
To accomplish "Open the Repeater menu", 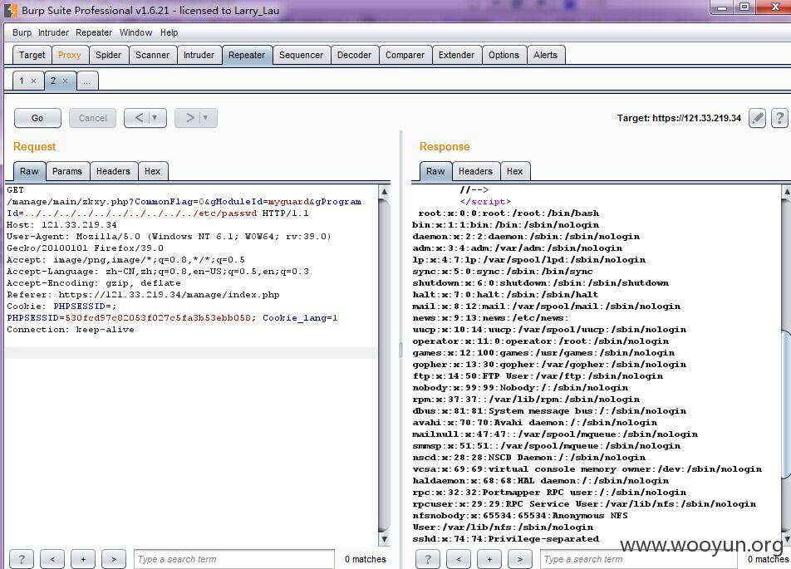I will tap(94, 32).
